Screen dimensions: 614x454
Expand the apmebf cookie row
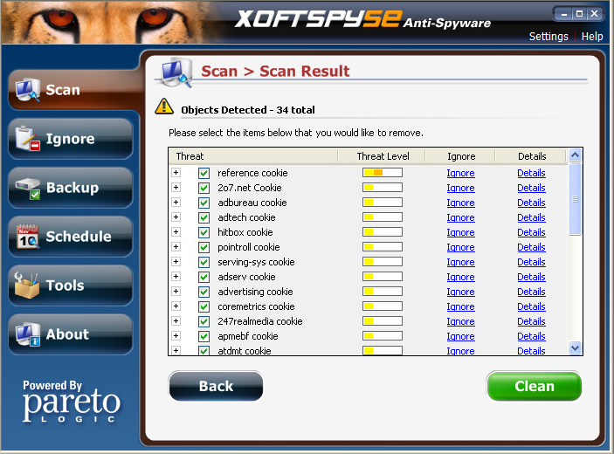pos(176,336)
